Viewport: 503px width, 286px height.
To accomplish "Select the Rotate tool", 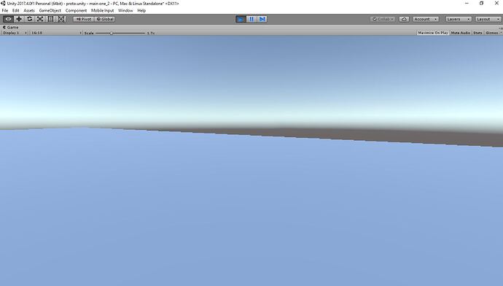I will pyautogui.click(x=29, y=19).
